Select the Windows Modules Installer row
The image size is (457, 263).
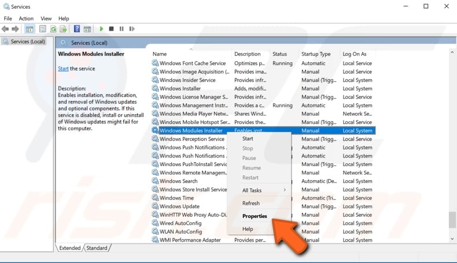(263, 130)
